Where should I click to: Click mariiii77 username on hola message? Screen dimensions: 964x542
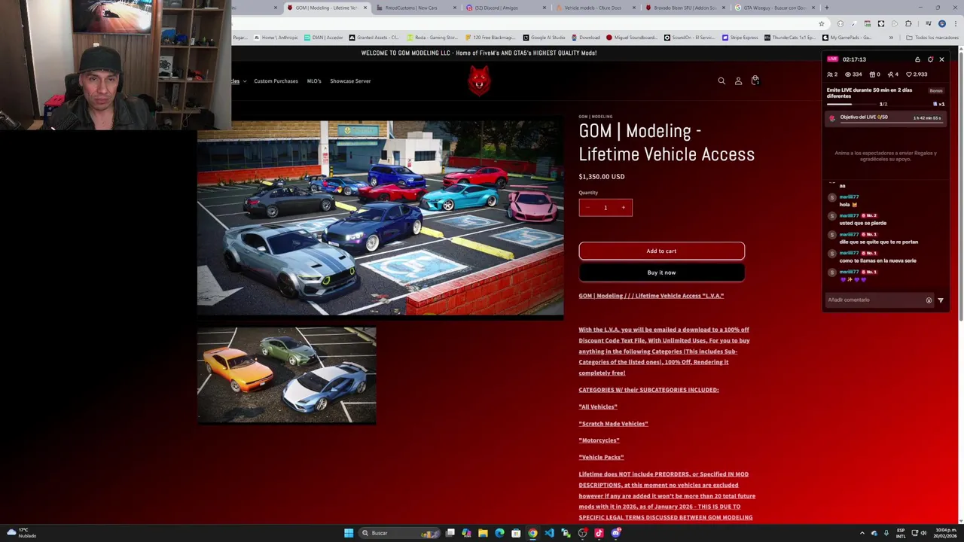(x=849, y=197)
